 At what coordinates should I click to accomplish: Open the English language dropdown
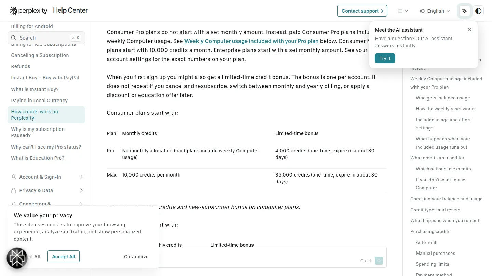(435, 11)
